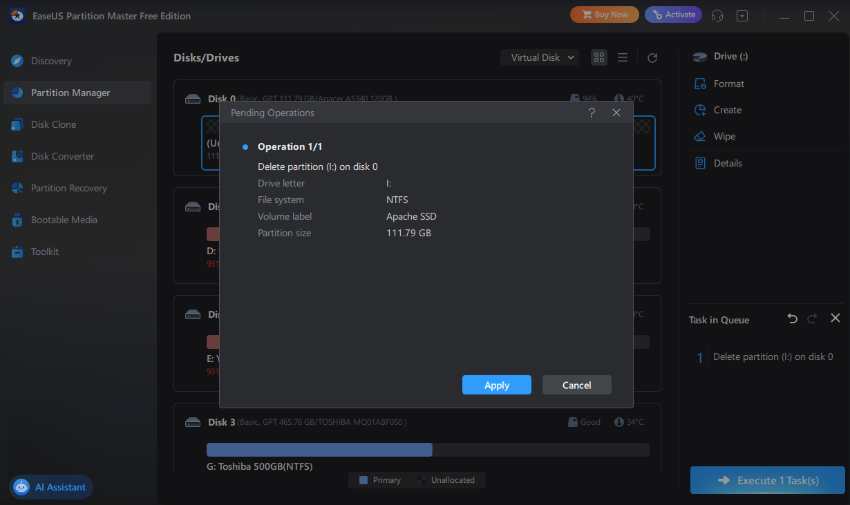Click the Create partition option
850x505 pixels.
718,110
